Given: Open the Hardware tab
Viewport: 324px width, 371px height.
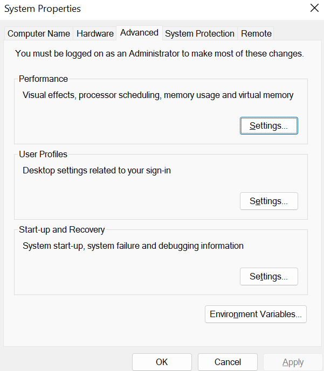Looking at the screenshot, I should point(95,33).
